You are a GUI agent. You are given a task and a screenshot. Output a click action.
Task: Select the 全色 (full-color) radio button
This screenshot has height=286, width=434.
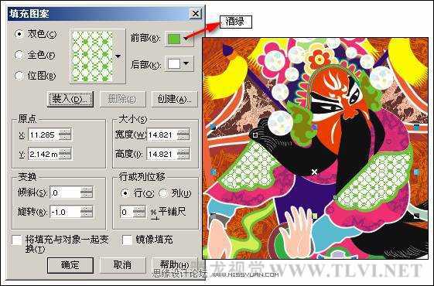(x=19, y=55)
